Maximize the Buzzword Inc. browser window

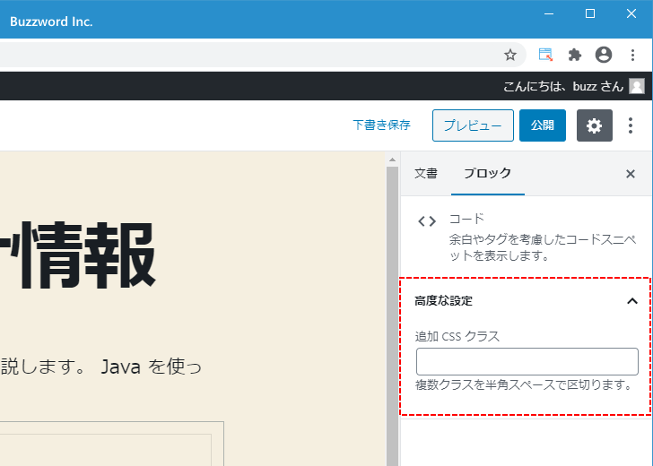(590, 13)
